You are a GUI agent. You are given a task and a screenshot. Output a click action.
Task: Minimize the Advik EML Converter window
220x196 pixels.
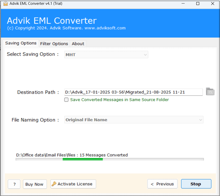(x=183, y=4)
